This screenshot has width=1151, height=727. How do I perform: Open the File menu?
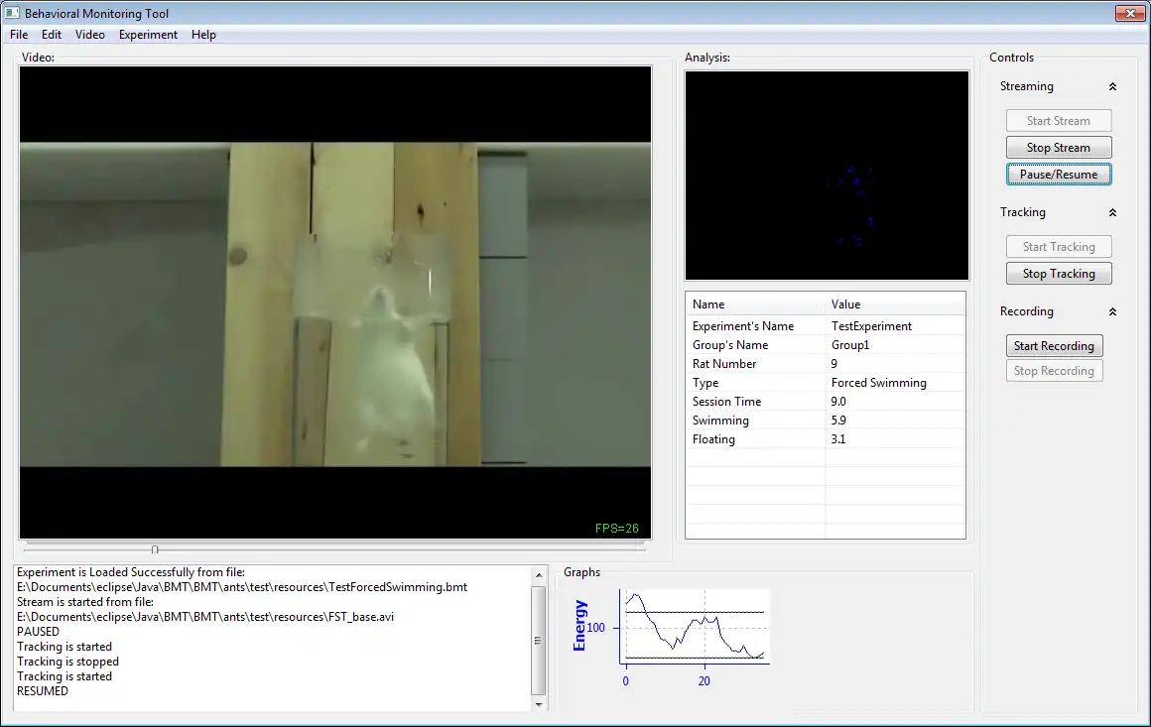click(19, 35)
